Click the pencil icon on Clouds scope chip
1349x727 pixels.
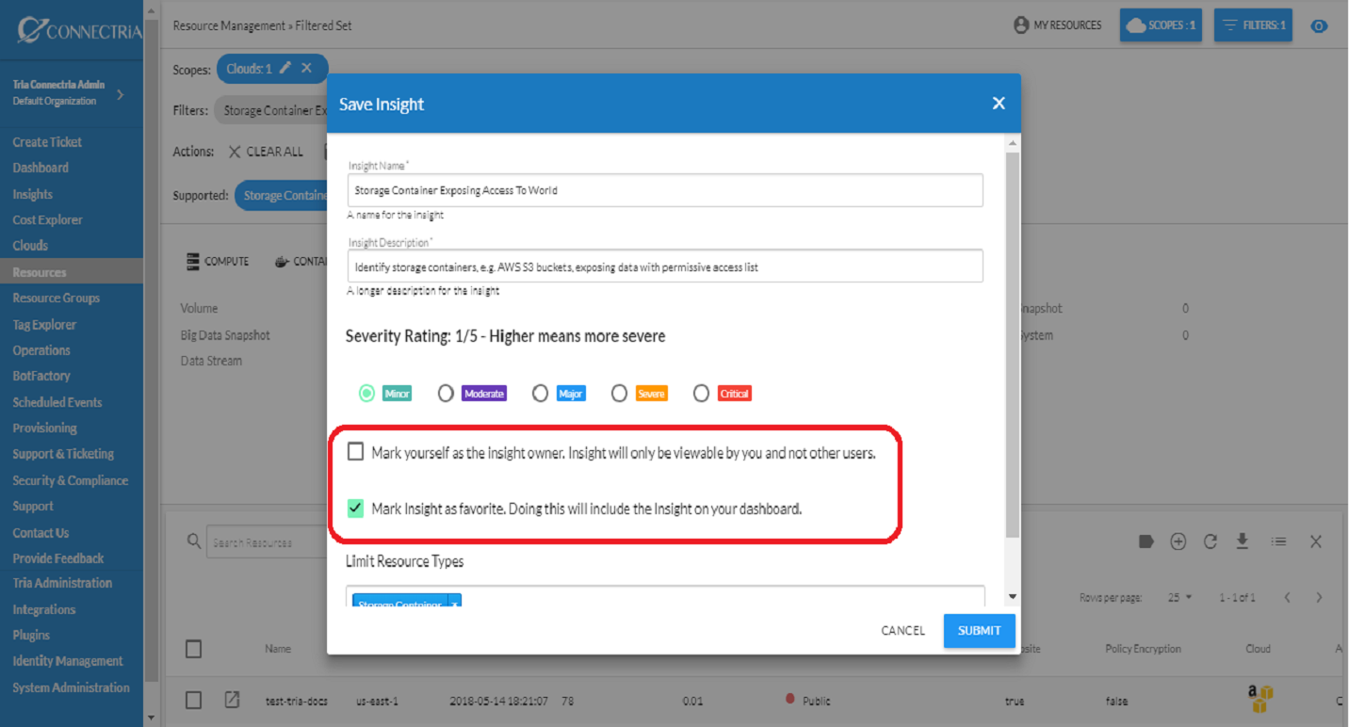point(285,69)
